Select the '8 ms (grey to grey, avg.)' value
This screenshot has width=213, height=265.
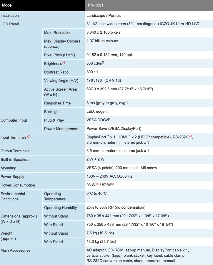coord(107,103)
